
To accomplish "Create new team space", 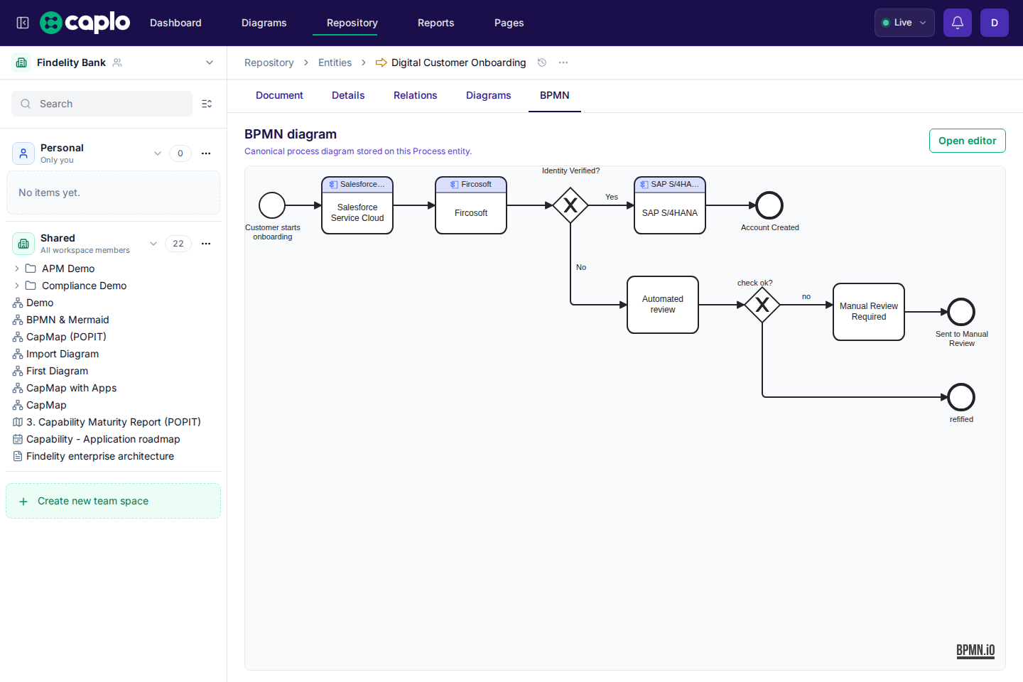I will coord(113,501).
